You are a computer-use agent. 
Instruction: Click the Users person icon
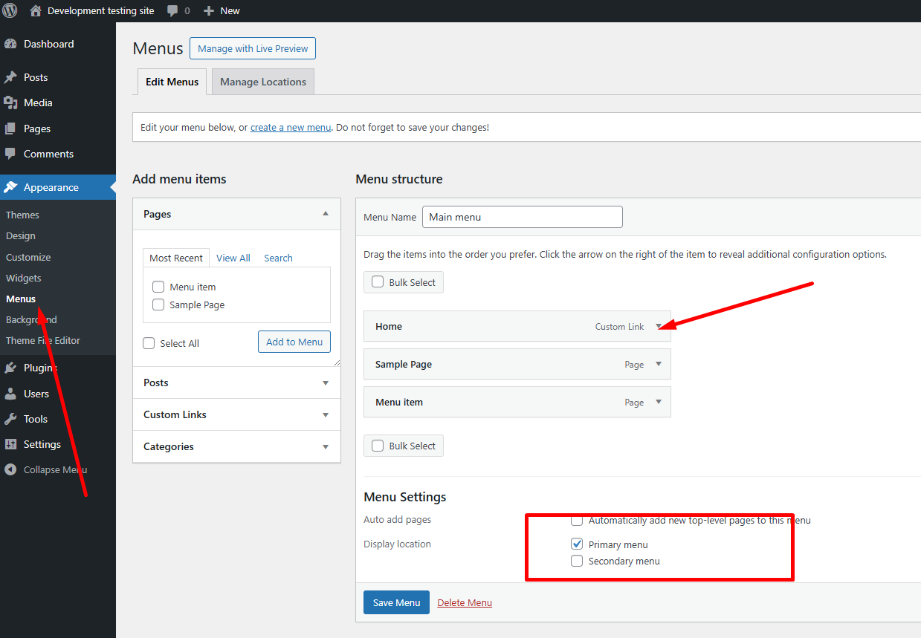pos(10,394)
